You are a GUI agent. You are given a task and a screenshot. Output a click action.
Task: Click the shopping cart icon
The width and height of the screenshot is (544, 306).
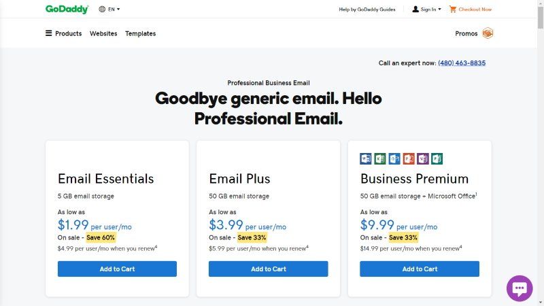click(x=453, y=10)
